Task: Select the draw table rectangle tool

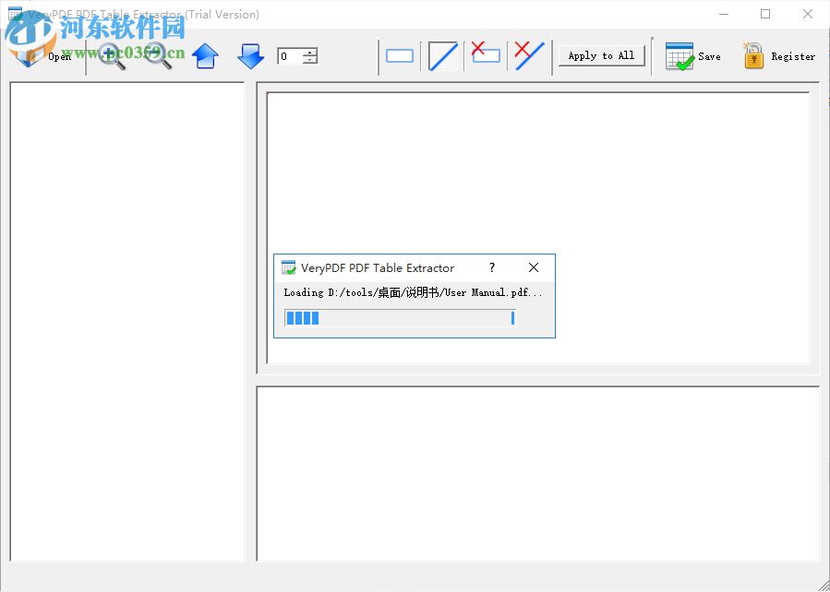Action: tap(400, 55)
